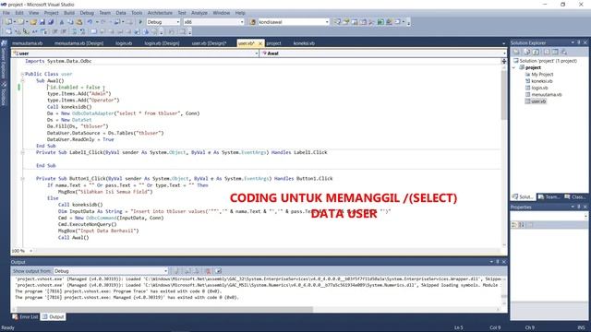Switch to the menuutama.vb tab

[27, 43]
